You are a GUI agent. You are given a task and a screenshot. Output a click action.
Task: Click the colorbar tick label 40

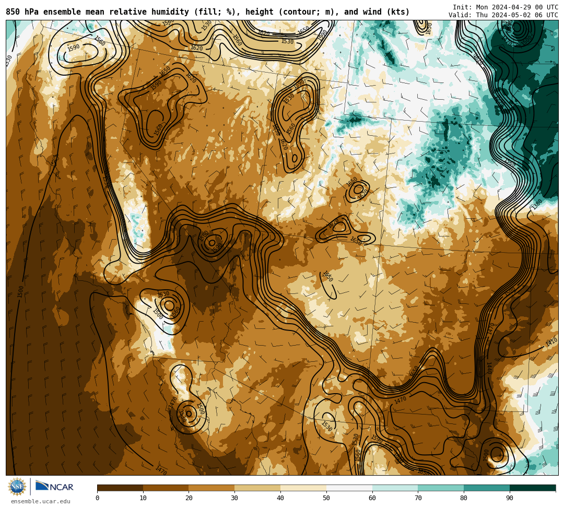pyautogui.click(x=280, y=498)
